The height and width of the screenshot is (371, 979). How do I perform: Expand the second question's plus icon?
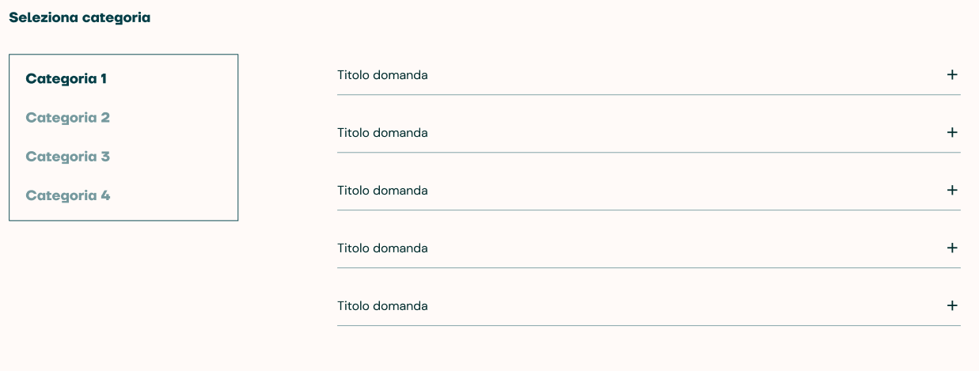(x=952, y=133)
